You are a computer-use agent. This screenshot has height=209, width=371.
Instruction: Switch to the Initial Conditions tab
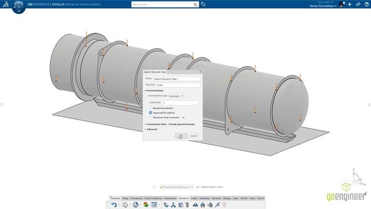153,199
